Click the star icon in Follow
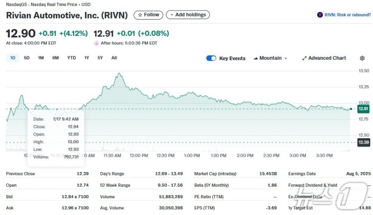 tap(140, 15)
